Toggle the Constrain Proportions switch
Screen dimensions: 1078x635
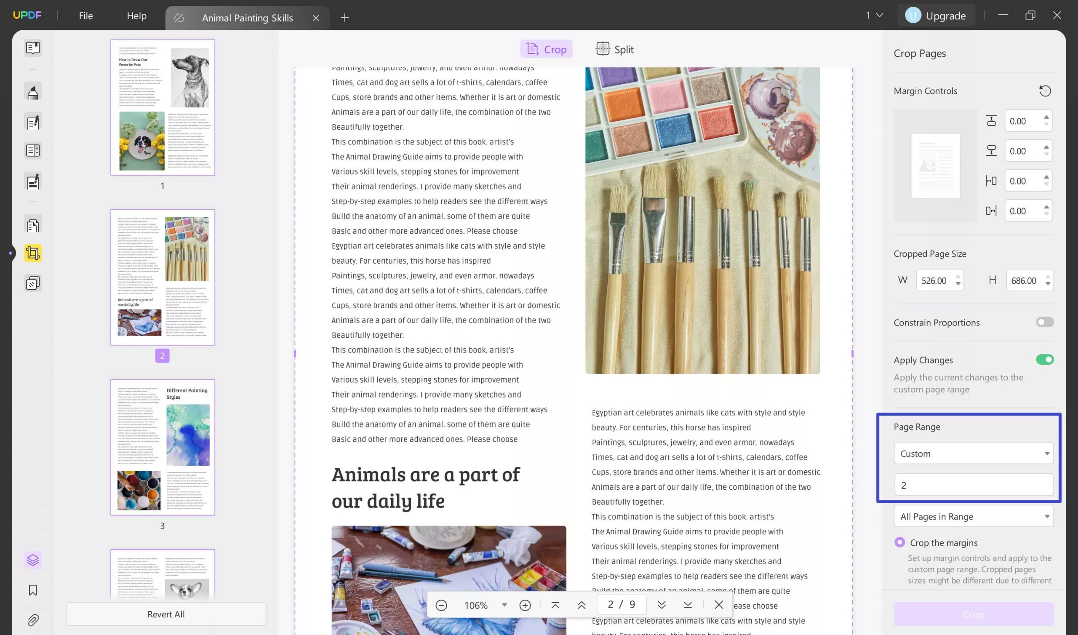1045,323
